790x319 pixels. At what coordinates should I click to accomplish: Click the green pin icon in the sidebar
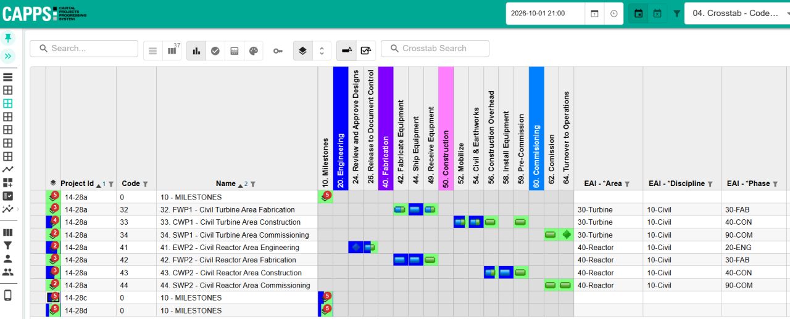(x=8, y=38)
